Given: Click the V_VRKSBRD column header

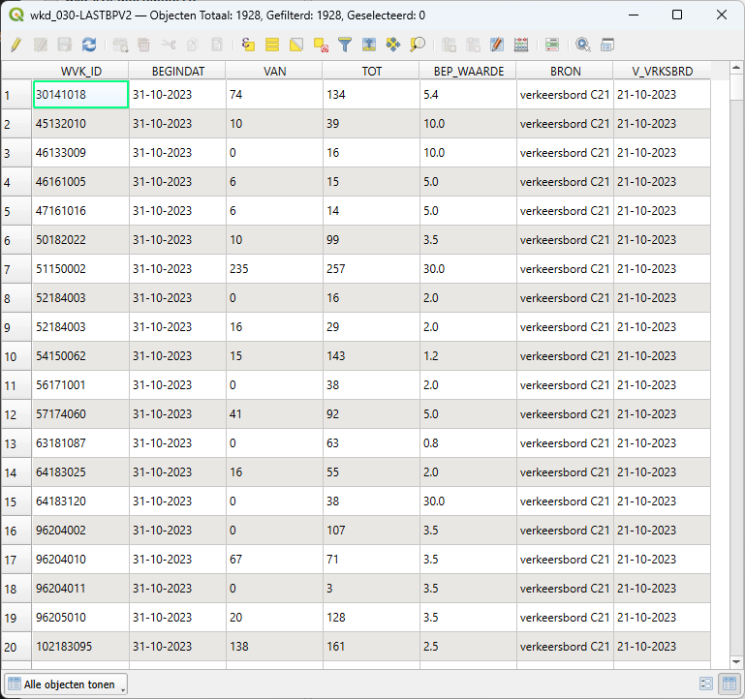Looking at the screenshot, I should (x=663, y=71).
